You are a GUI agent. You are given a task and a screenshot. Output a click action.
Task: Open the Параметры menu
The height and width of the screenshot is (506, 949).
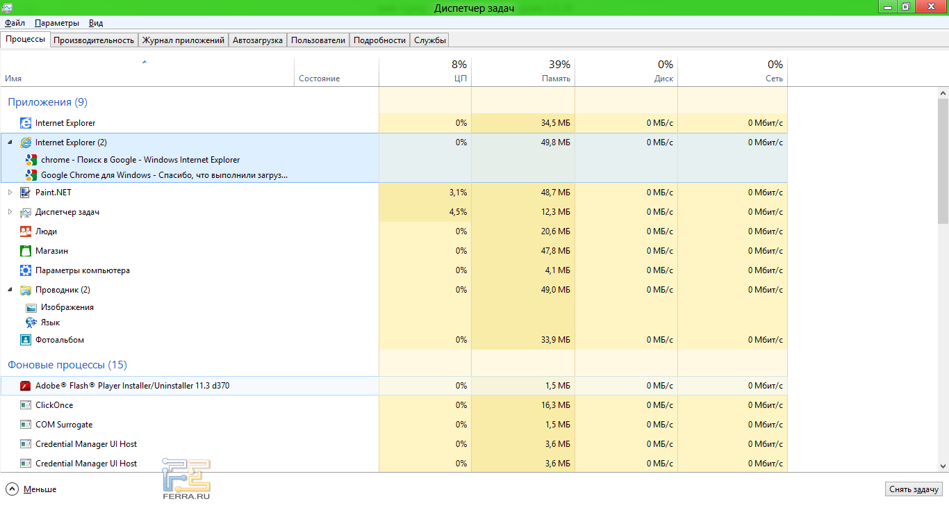(x=57, y=23)
